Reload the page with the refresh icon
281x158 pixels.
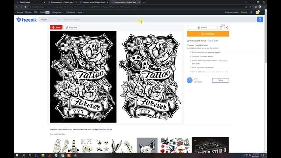(25, 7)
